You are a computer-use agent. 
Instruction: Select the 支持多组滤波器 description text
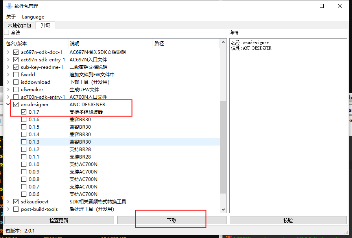tap(86, 112)
